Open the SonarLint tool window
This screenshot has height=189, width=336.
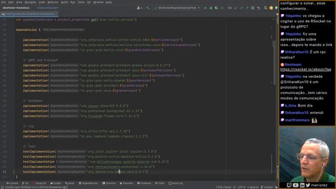(39, 183)
